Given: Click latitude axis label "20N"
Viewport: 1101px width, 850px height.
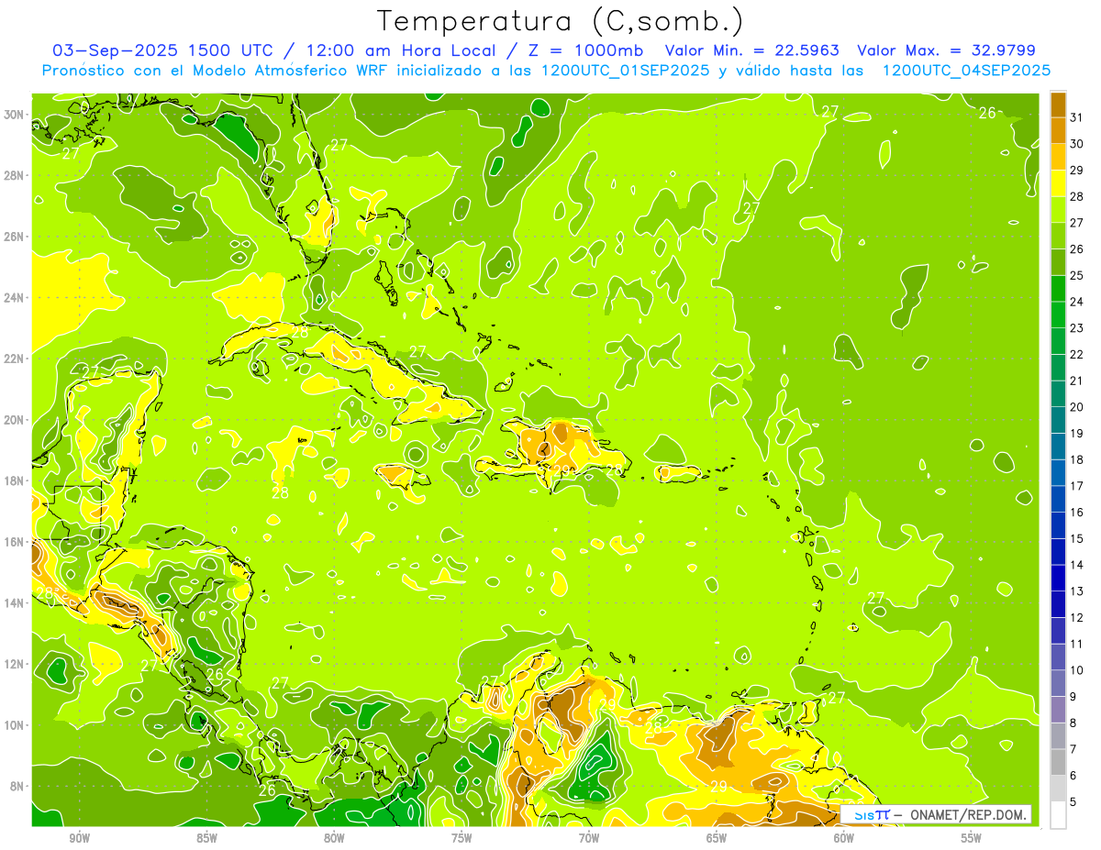Looking at the screenshot, I should (x=14, y=420).
